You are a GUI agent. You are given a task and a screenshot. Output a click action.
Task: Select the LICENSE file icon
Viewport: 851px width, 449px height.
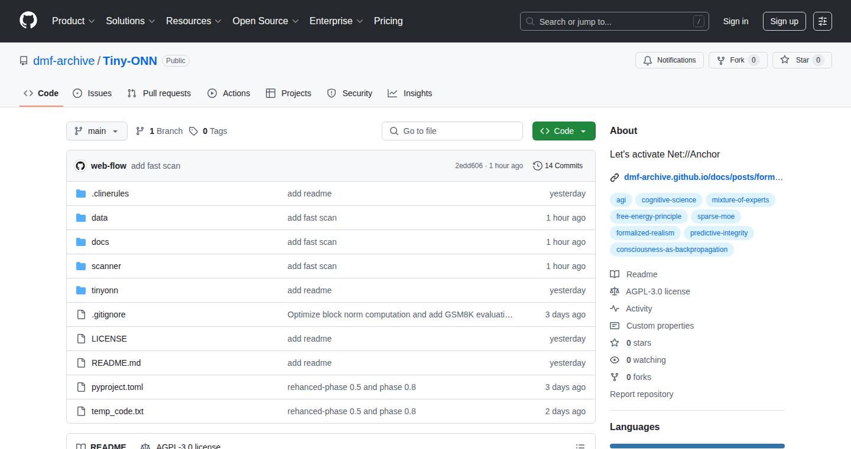tap(81, 339)
